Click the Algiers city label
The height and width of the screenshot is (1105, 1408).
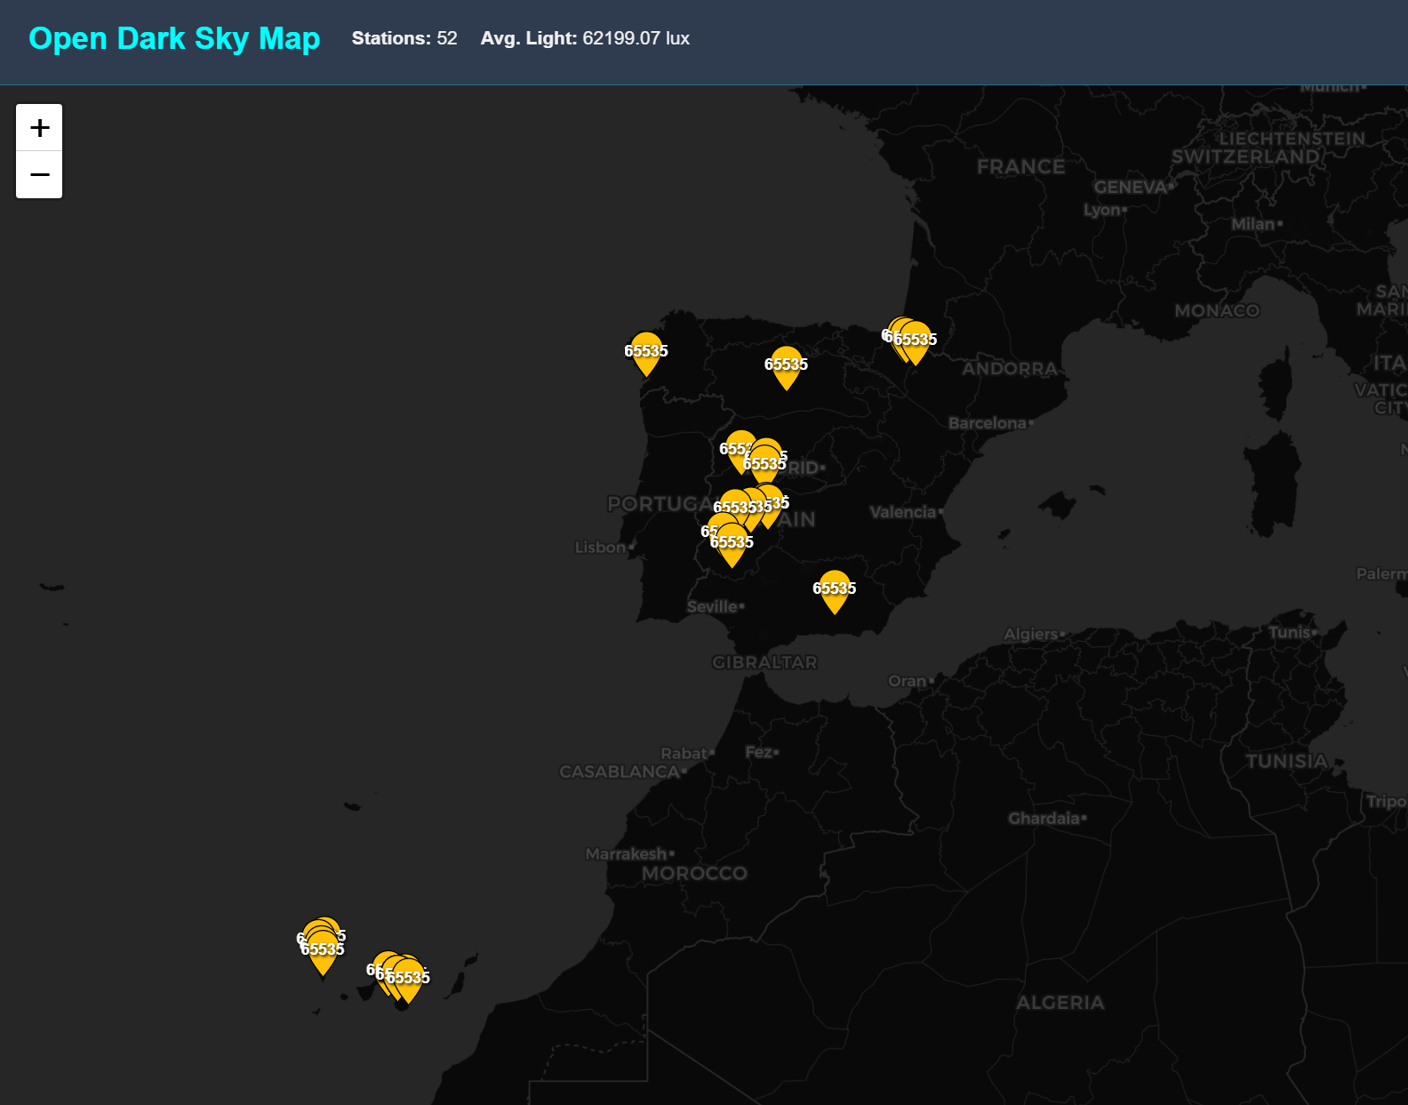coord(1031,634)
